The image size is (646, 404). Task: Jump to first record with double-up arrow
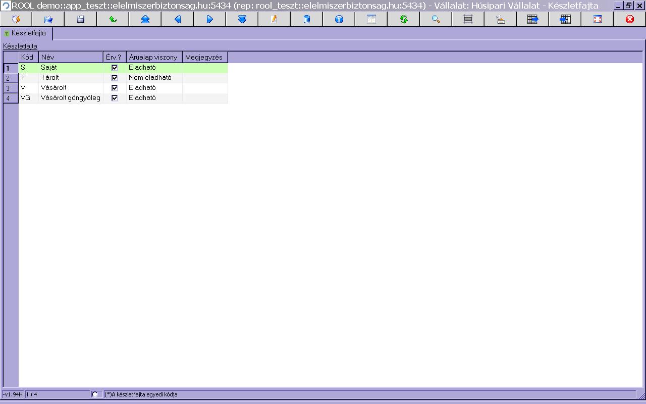(145, 19)
